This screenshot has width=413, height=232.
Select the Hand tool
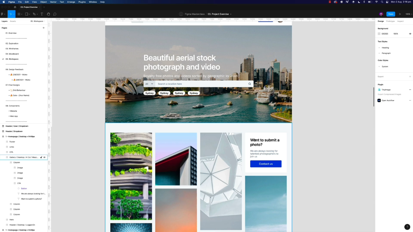48,14
